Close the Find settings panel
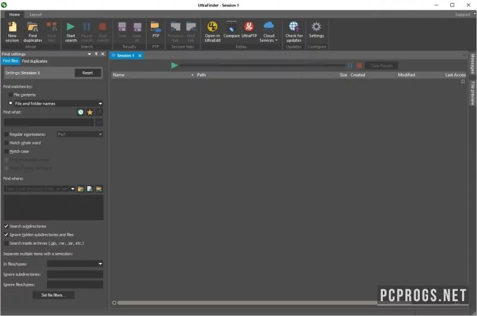The image size is (477, 316). (x=103, y=54)
